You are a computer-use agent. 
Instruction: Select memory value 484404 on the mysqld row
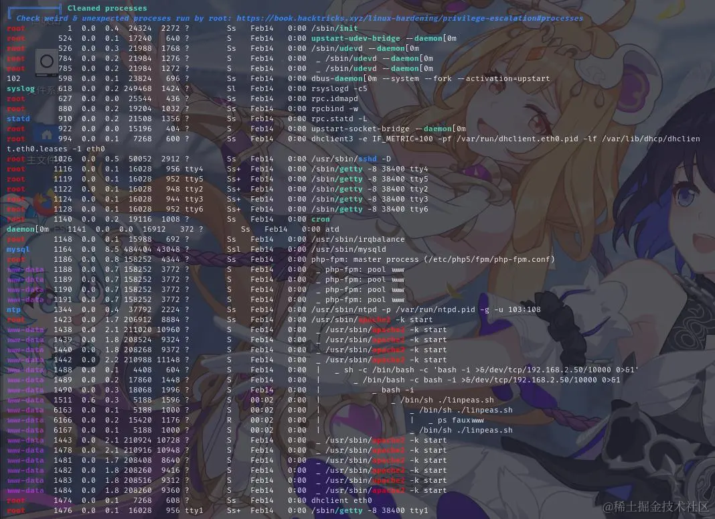pos(137,249)
